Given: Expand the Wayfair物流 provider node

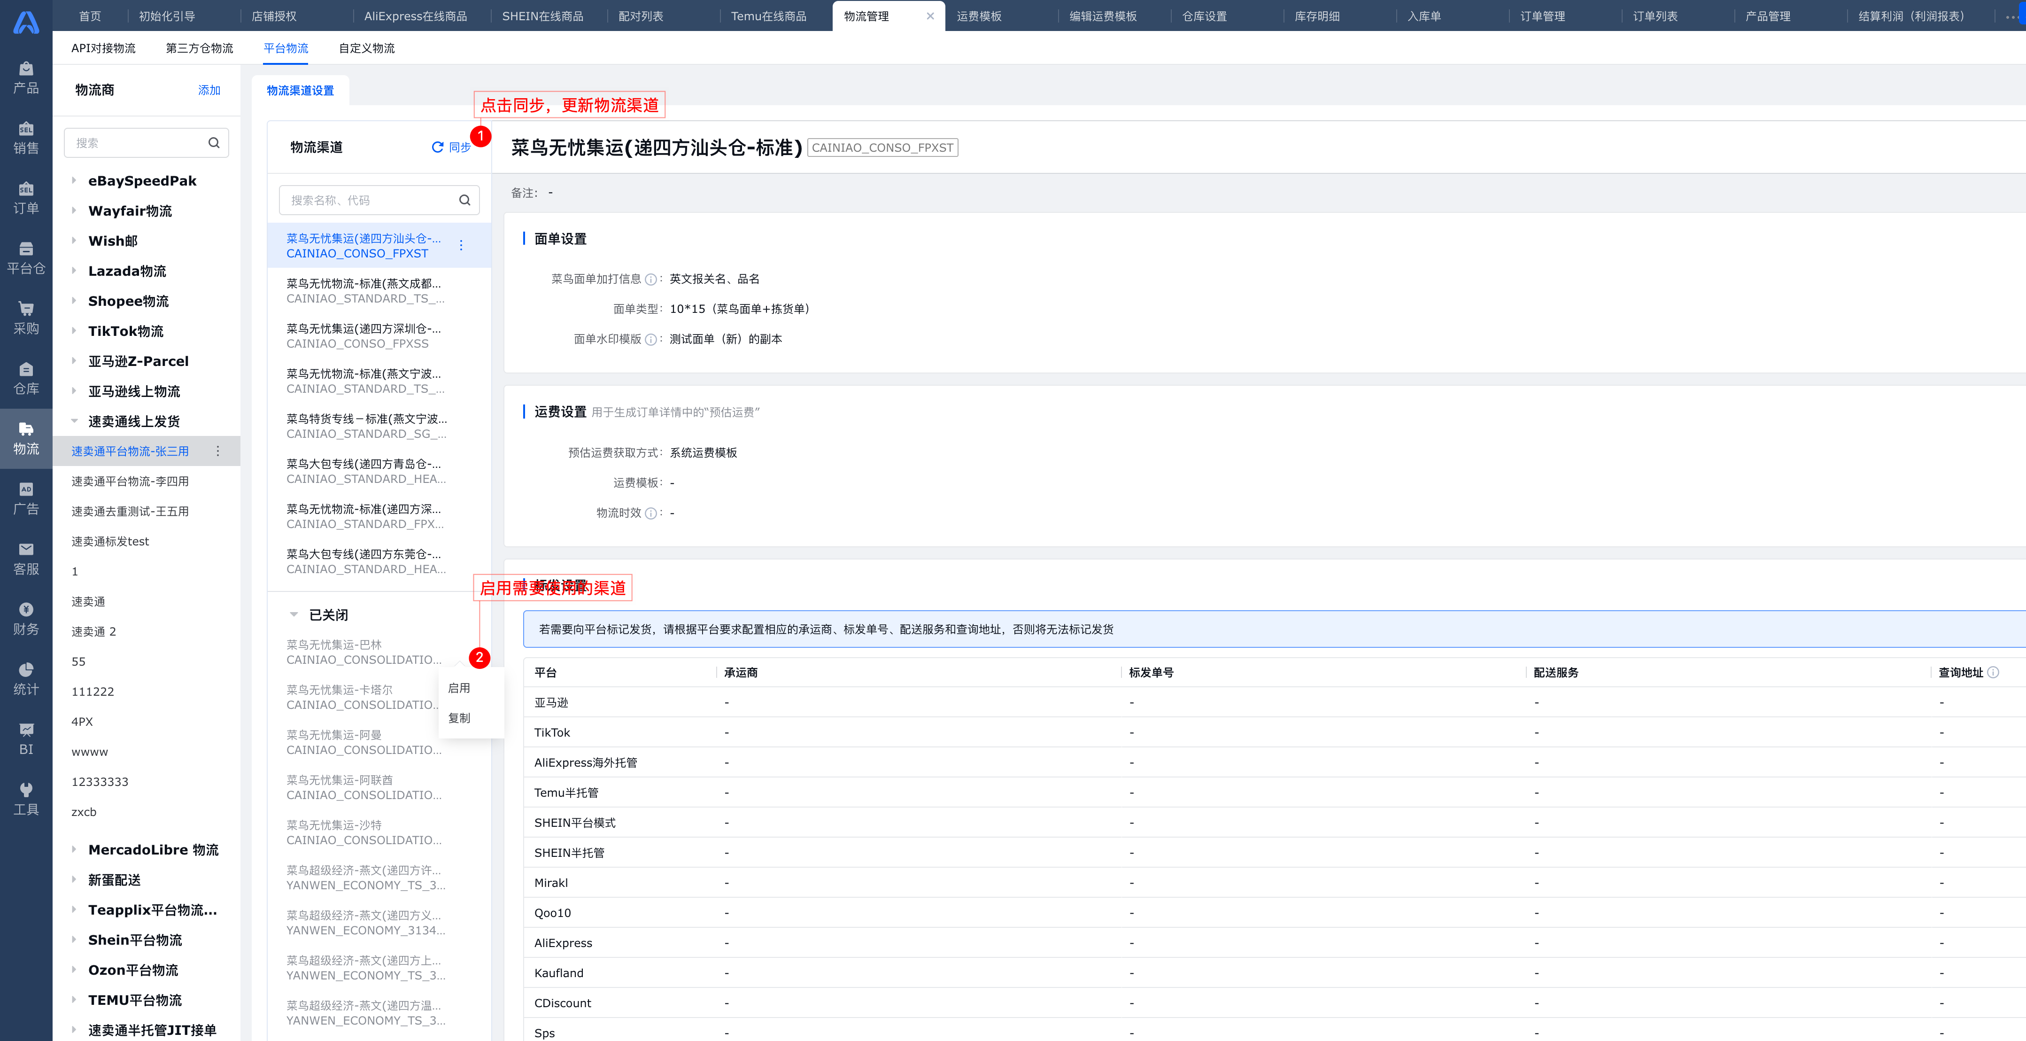Looking at the screenshot, I should click(74, 211).
